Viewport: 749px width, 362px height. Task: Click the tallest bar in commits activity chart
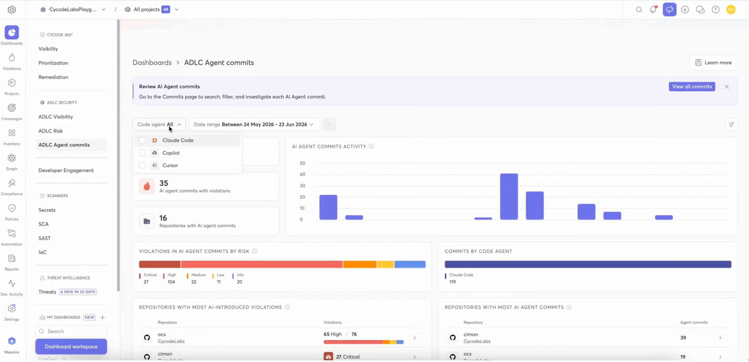pos(509,197)
